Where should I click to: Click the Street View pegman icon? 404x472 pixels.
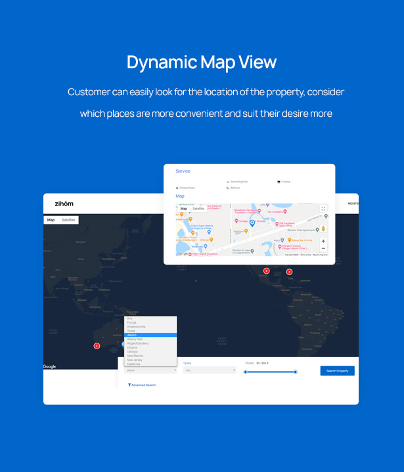323,229
